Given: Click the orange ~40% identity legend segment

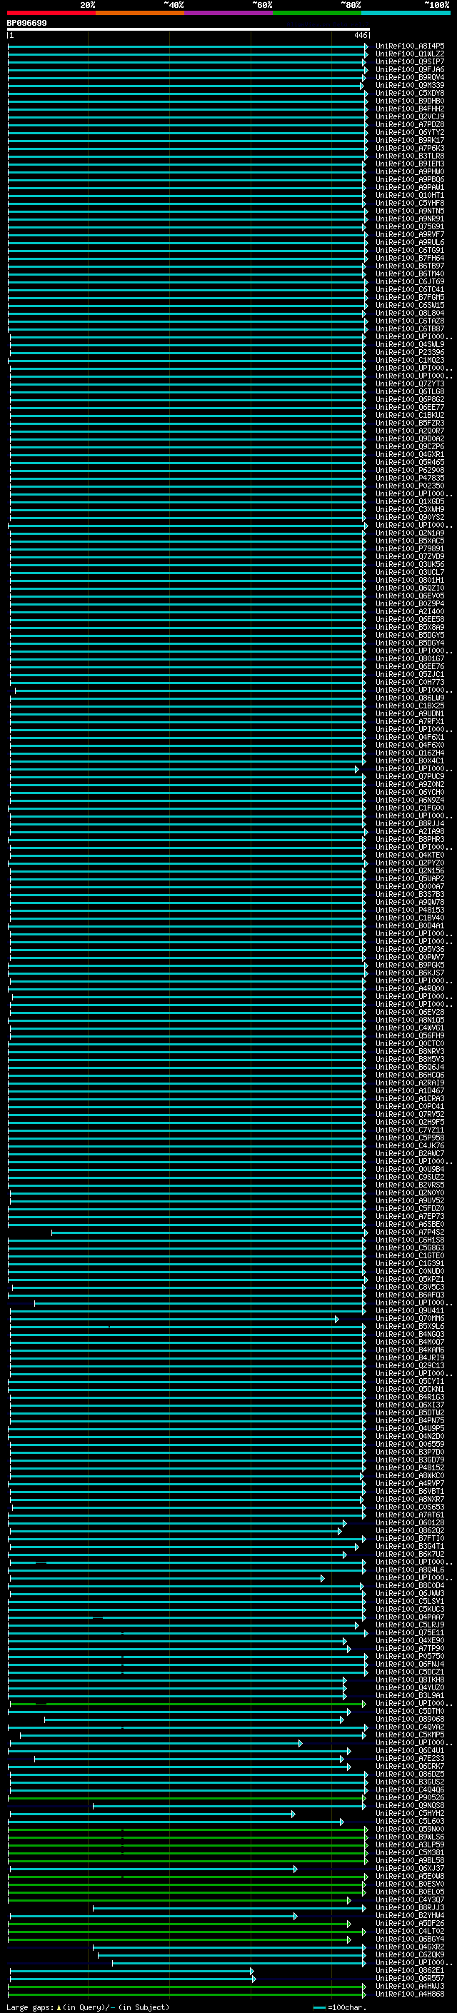Looking at the screenshot, I should [x=140, y=14].
